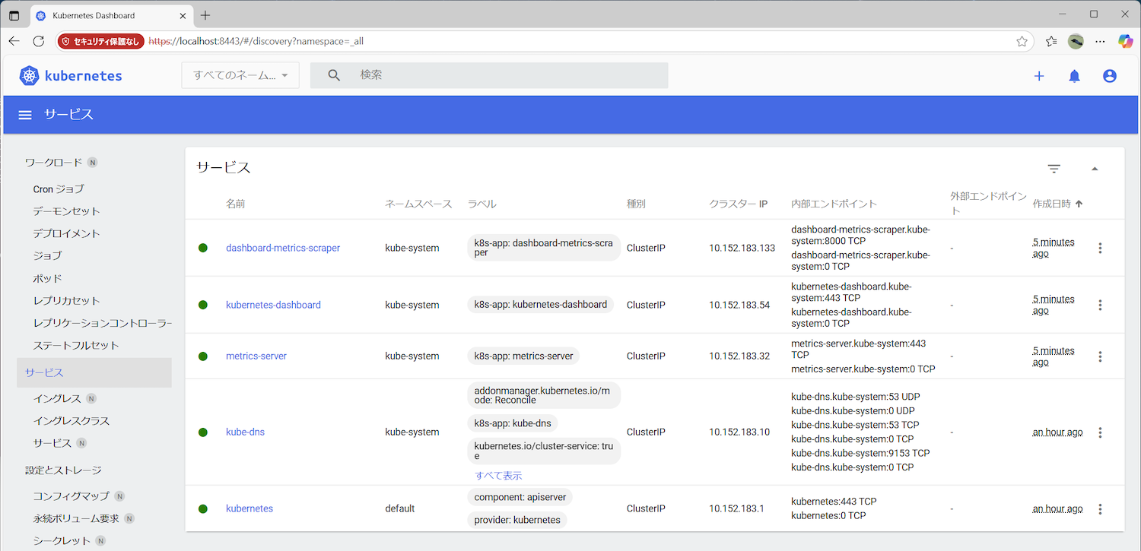Image resolution: width=1141 pixels, height=551 pixels.
Task: Open the notifications bell icon
Action: (x=1074, y=76)
